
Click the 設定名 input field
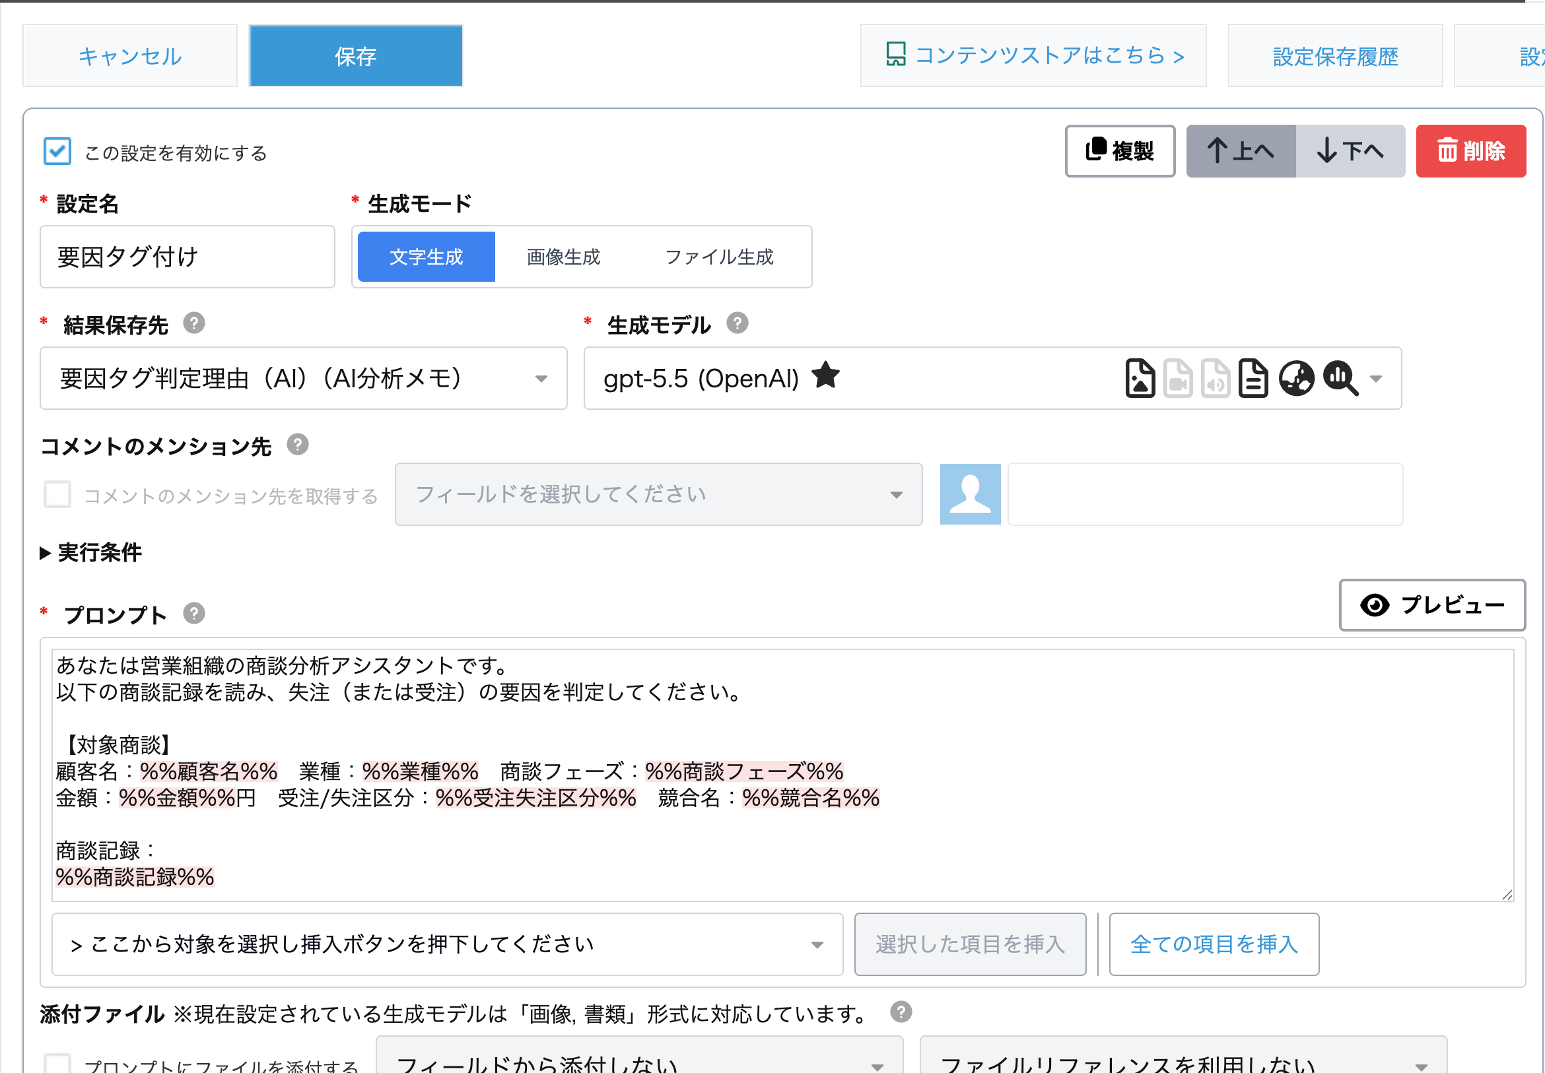[188, 257]
